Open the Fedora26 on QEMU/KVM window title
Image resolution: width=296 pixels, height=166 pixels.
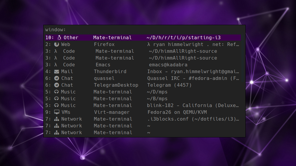177,112
